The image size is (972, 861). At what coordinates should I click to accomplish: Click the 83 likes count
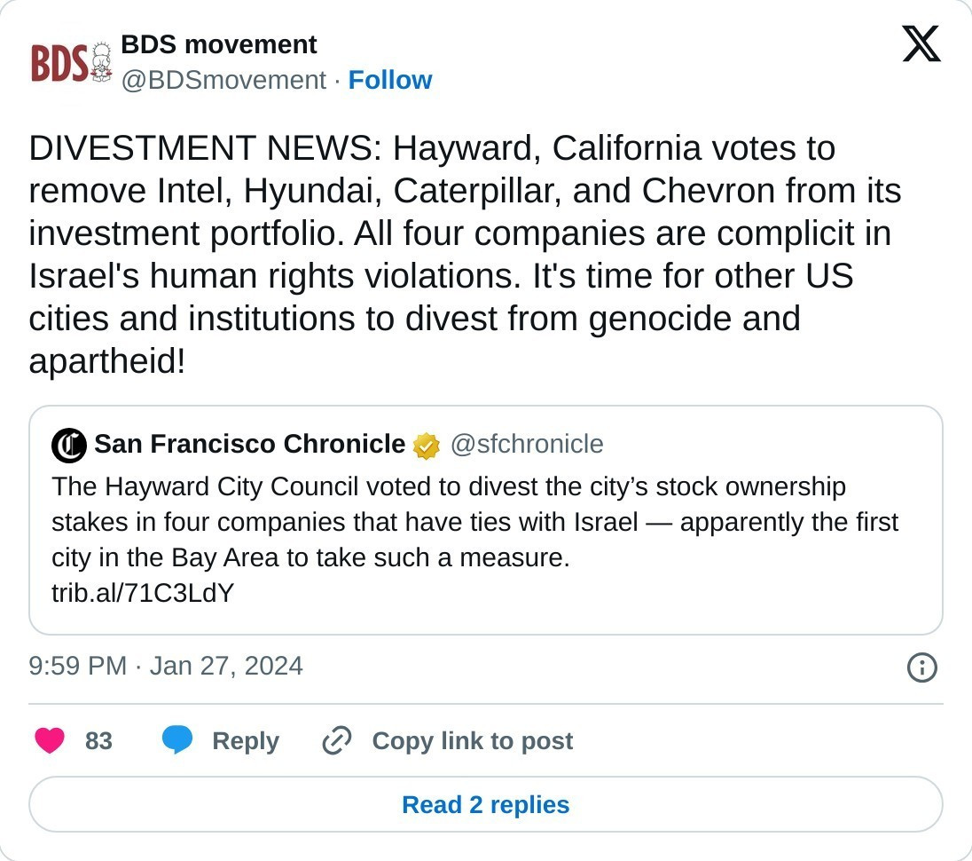(98, 741)
